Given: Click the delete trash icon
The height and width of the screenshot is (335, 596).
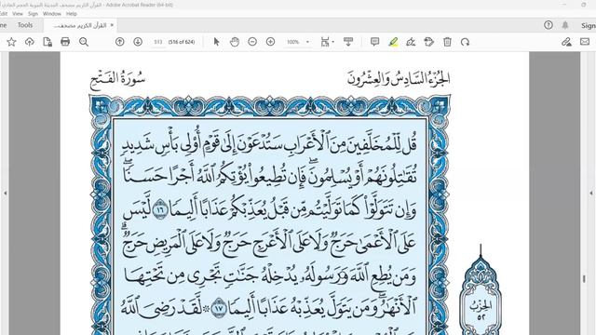Looking at the screenshot, I should [447, 42].
